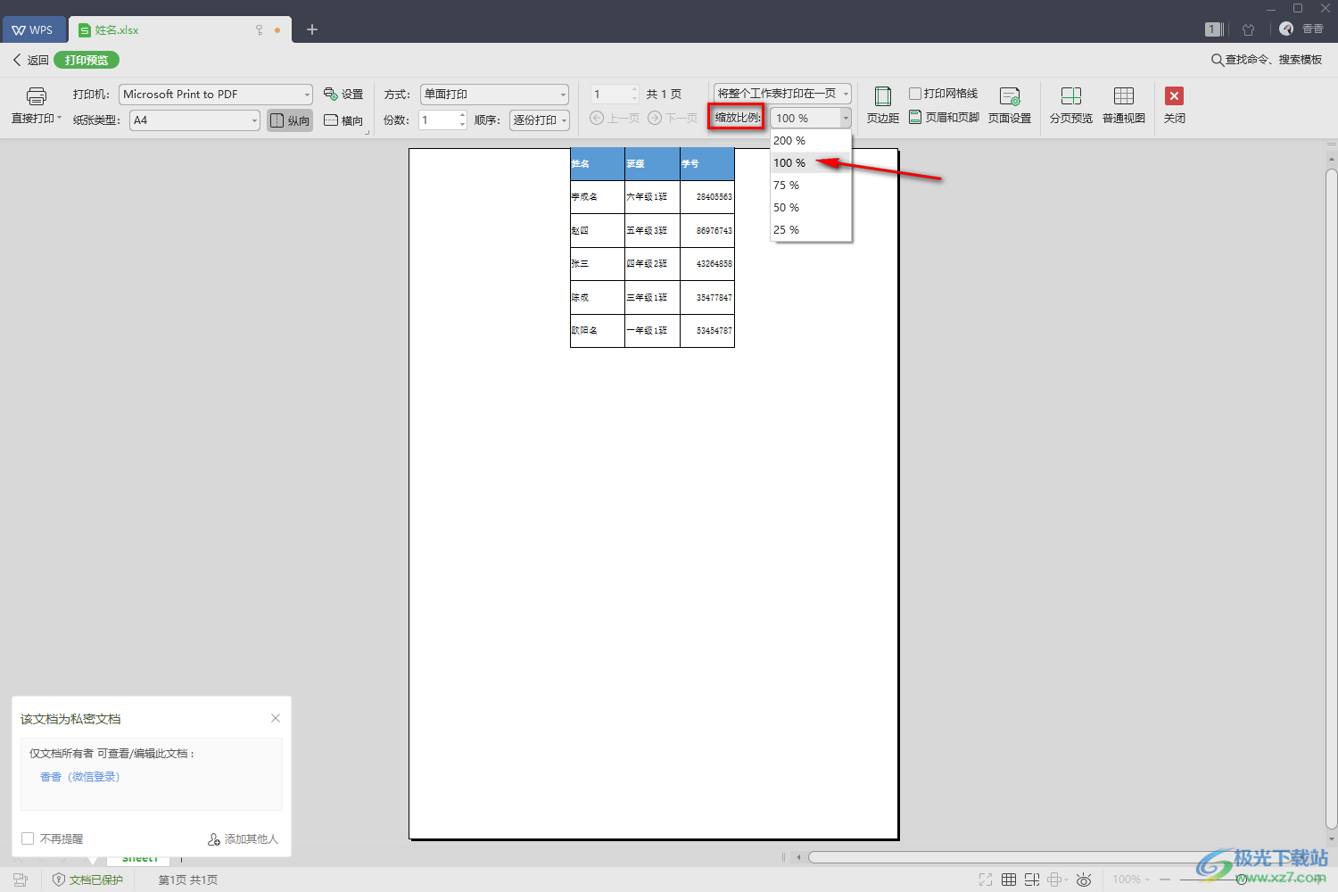
Task: Click the reading mode cross icon in status bar
Action: [x=1055, y=880]
